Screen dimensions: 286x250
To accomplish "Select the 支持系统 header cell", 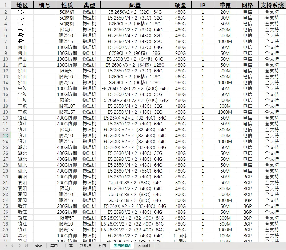I will click(272, 5).
